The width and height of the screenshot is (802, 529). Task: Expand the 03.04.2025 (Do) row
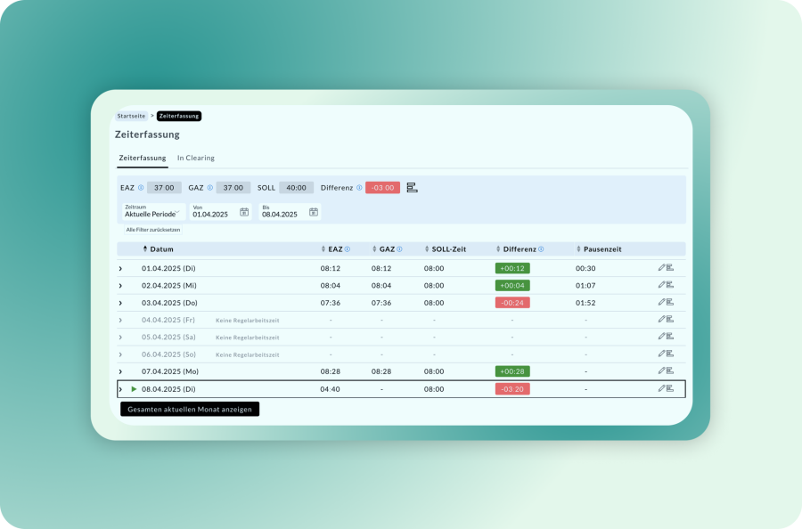tap(120, 303)
